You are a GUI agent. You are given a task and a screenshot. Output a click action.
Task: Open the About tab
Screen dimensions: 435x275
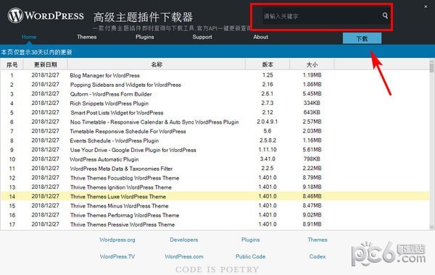(260, 37)
